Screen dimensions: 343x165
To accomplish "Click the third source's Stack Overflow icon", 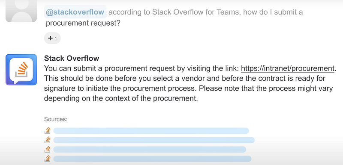I will click(48, 149).
